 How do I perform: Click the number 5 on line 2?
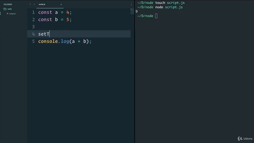[x=68, y=19]
